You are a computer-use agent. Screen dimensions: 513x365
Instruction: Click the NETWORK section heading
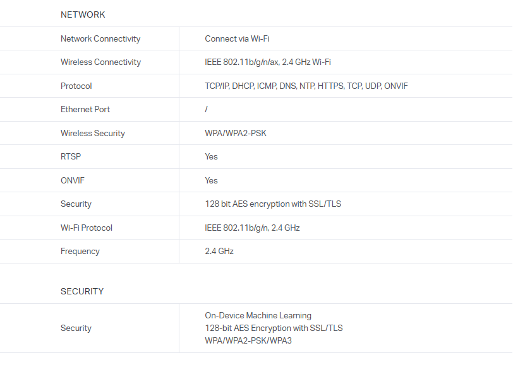pos(83,14)
